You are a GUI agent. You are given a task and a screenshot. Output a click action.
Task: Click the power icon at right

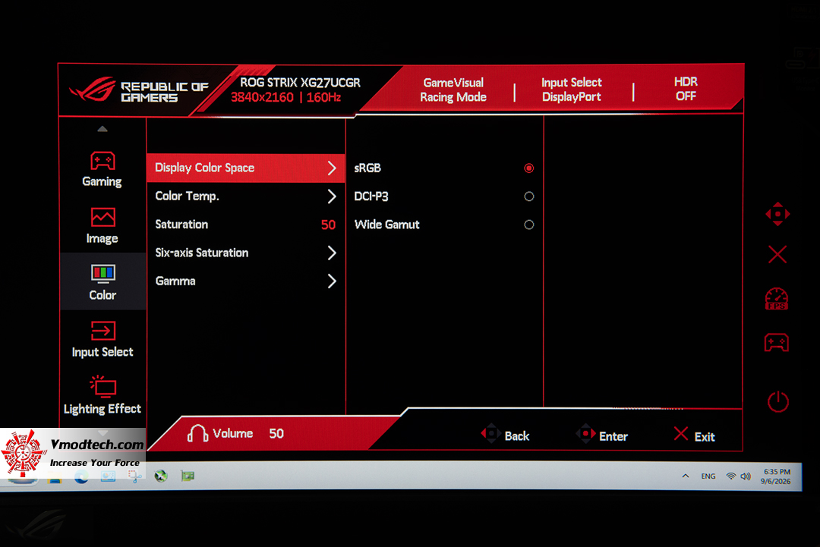tap(777, 401)
